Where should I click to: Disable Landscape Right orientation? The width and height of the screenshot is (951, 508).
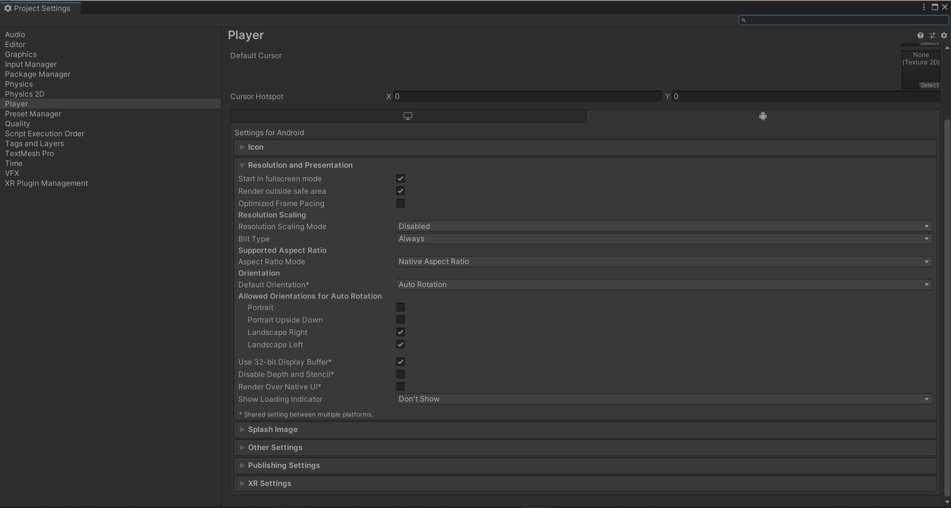click(401, 332)
